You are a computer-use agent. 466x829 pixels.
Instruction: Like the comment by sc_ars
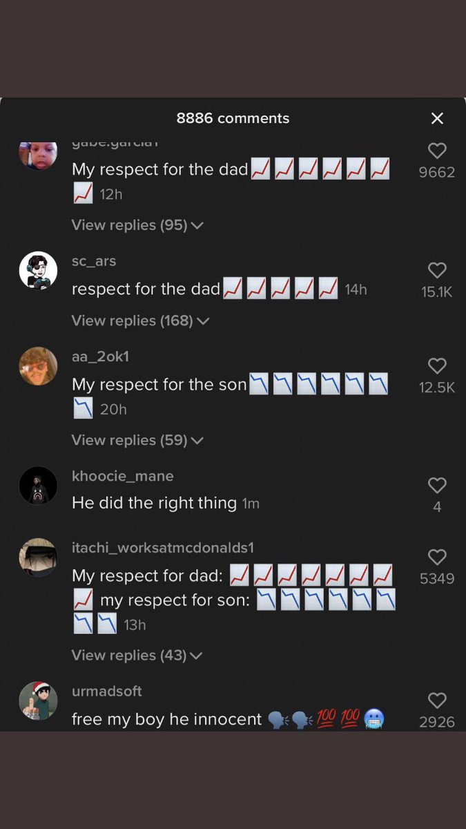[x=436, y=270]
